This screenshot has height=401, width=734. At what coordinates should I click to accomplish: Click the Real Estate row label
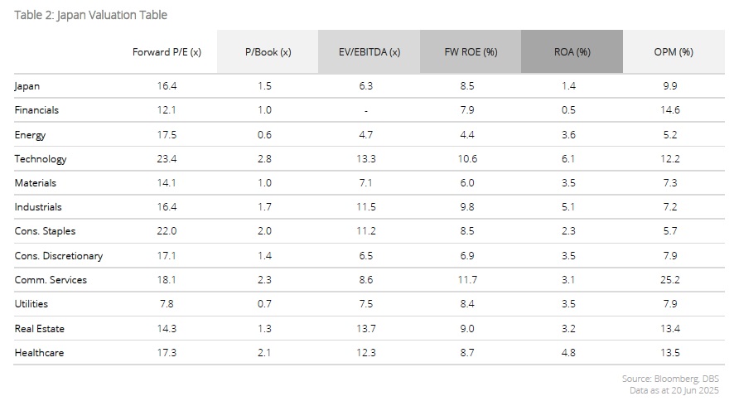[40, 329]
